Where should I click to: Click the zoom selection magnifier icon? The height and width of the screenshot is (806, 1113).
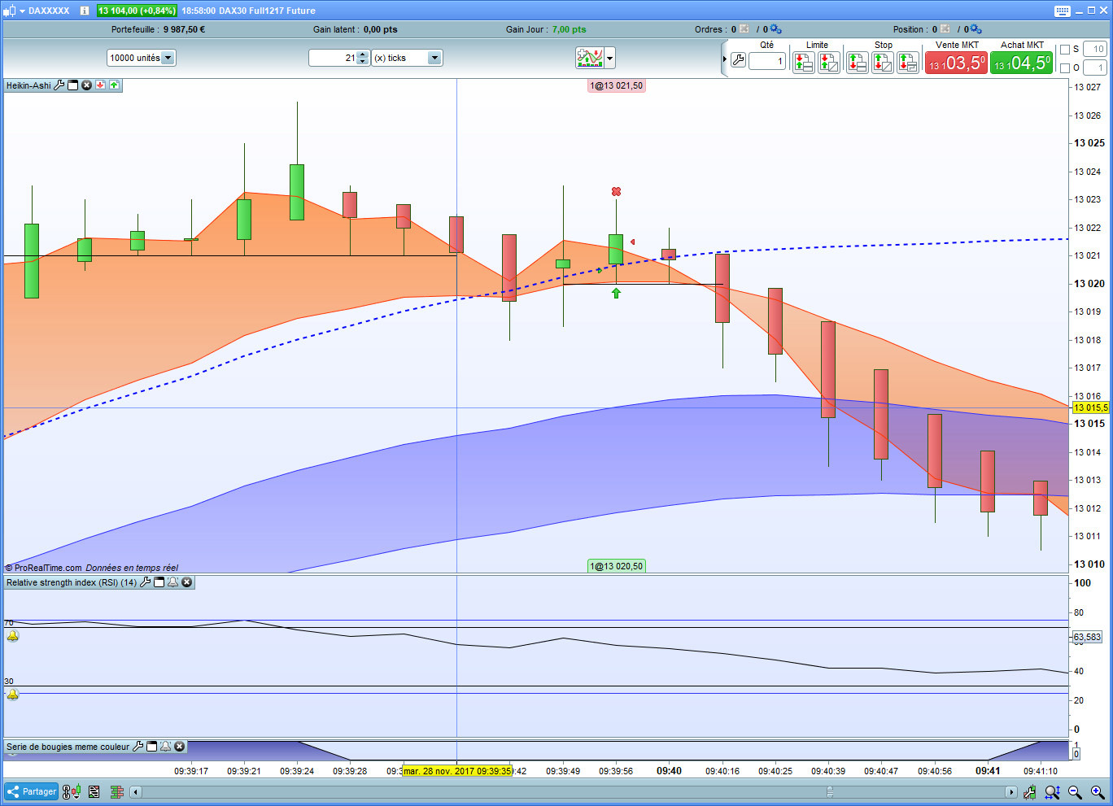pos(1052,792)
